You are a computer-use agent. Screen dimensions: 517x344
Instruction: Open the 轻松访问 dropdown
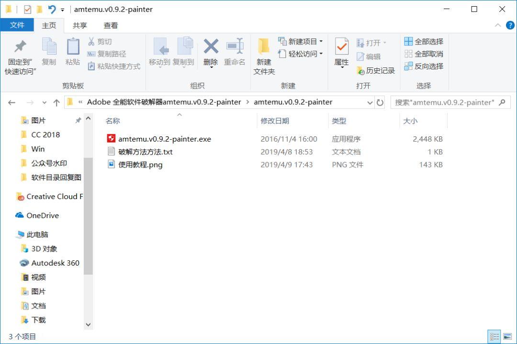tap(321, 54)
